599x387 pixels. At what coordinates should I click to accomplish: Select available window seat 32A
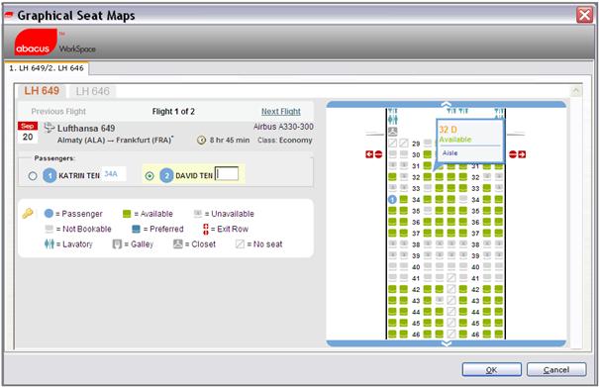(x=392, y=177)
